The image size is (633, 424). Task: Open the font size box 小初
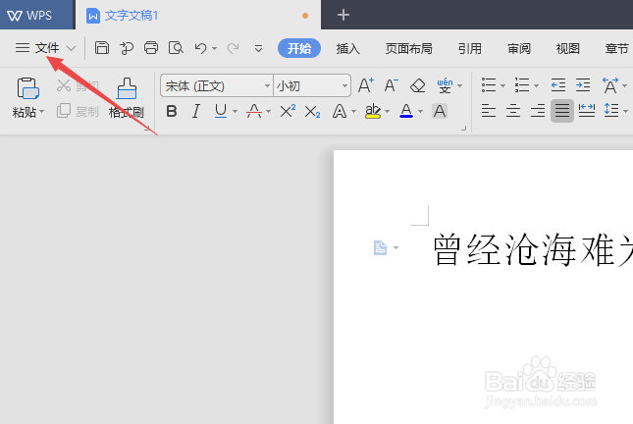(x=312, y=85)
